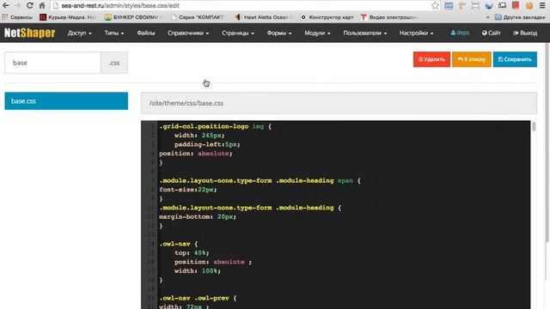The image size is (550, 309).
Task: Select base.css in the file list
Action: [x=66, y=101]
